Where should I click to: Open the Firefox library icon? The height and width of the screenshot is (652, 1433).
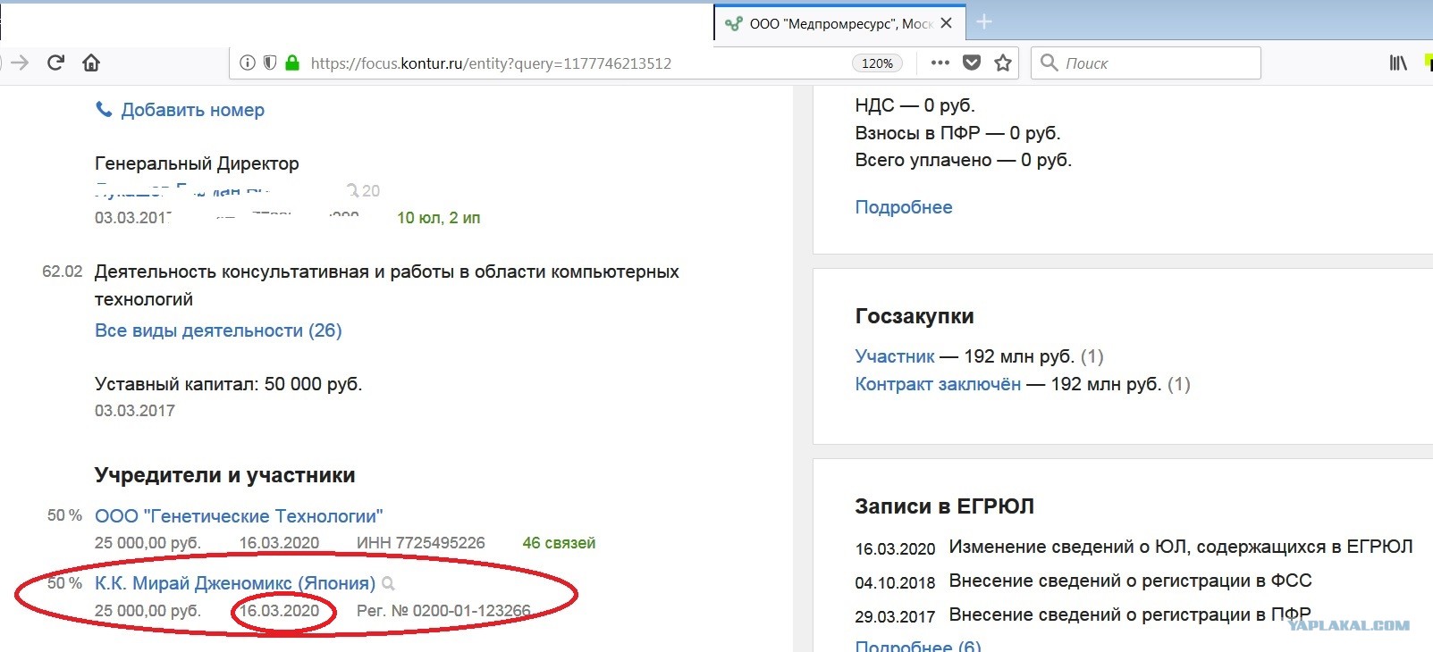pyautogui.click(x=1398, y=63)
